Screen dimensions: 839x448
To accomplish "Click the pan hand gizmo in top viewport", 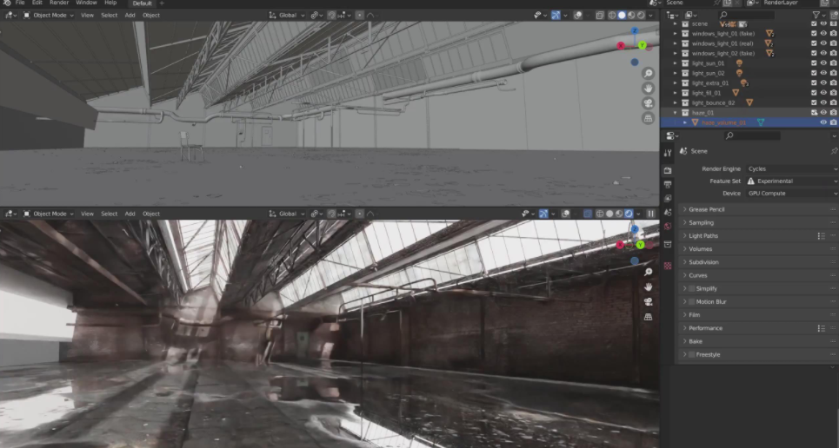I will point(649,89).
